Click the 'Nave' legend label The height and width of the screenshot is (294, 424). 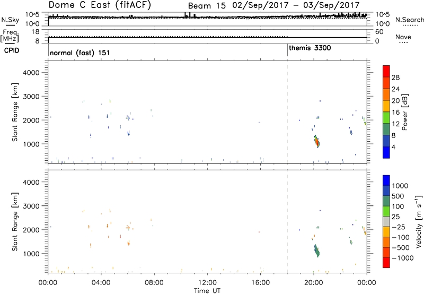pyautogui.click(x=403, y=37)
